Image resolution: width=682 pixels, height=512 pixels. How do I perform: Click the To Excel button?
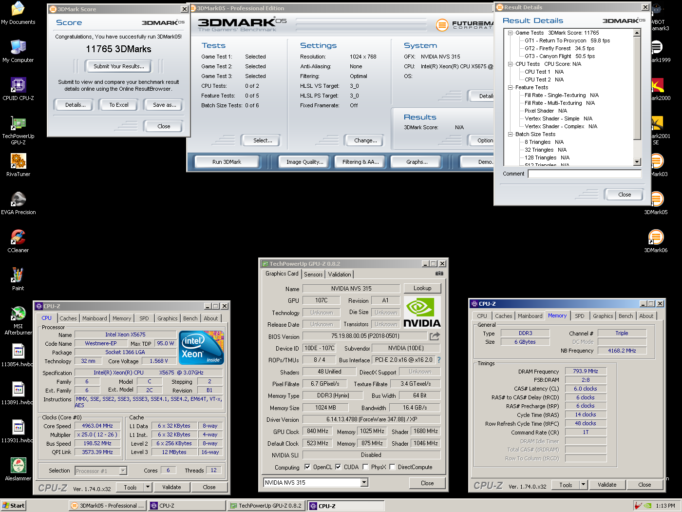tap(119, 105)
